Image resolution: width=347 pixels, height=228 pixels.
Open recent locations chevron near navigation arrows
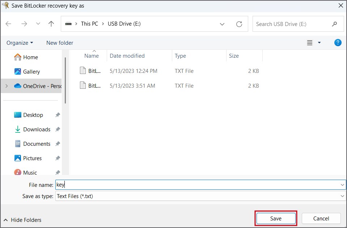tap(38, 24)
